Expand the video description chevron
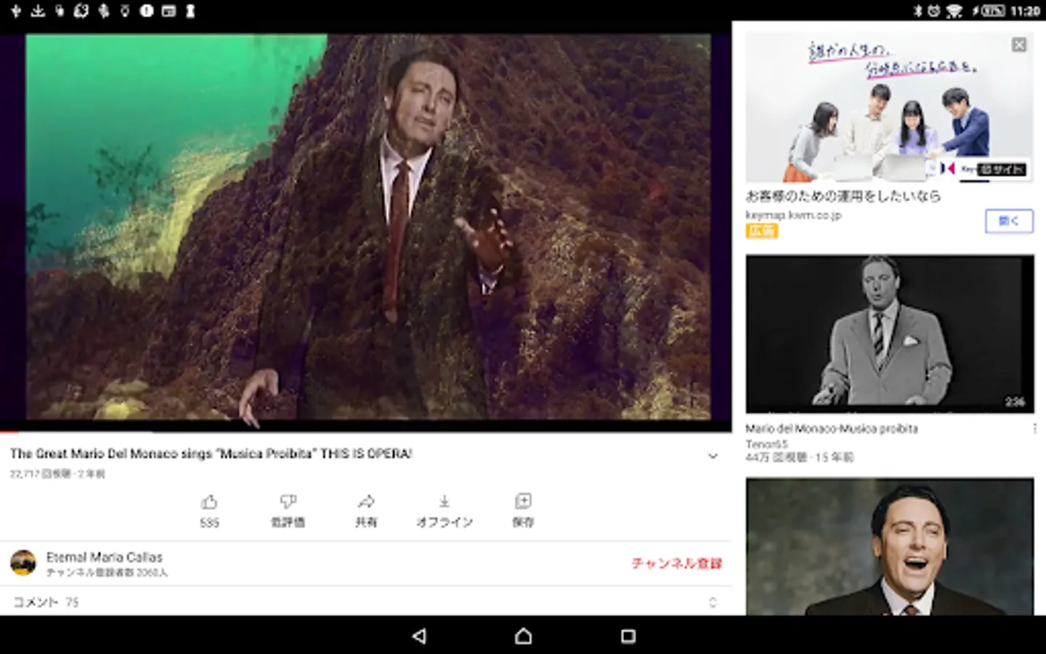The image size is (1046, 654). coord(713,456)
